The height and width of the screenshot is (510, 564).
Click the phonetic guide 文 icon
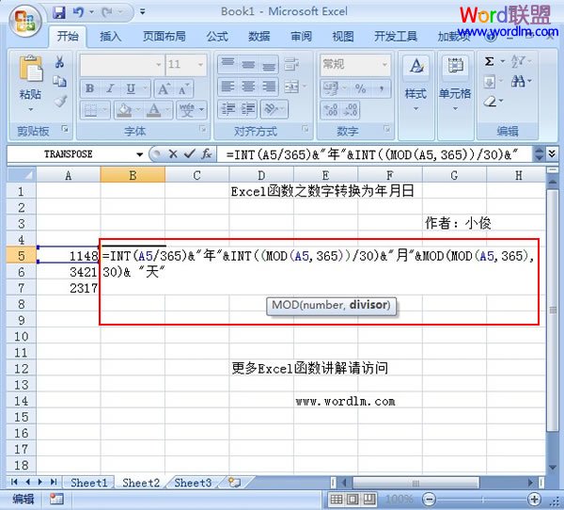(x=187, y=110)
